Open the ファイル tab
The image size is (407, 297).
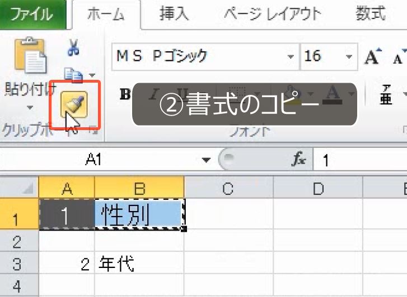coord(32,15)
